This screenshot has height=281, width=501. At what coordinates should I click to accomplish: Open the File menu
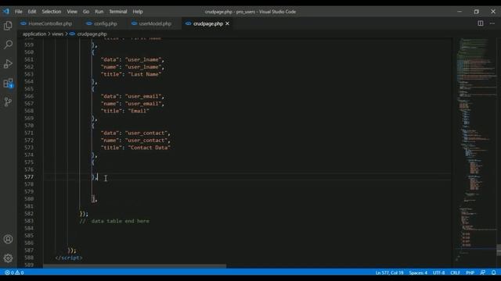point(19,12)
